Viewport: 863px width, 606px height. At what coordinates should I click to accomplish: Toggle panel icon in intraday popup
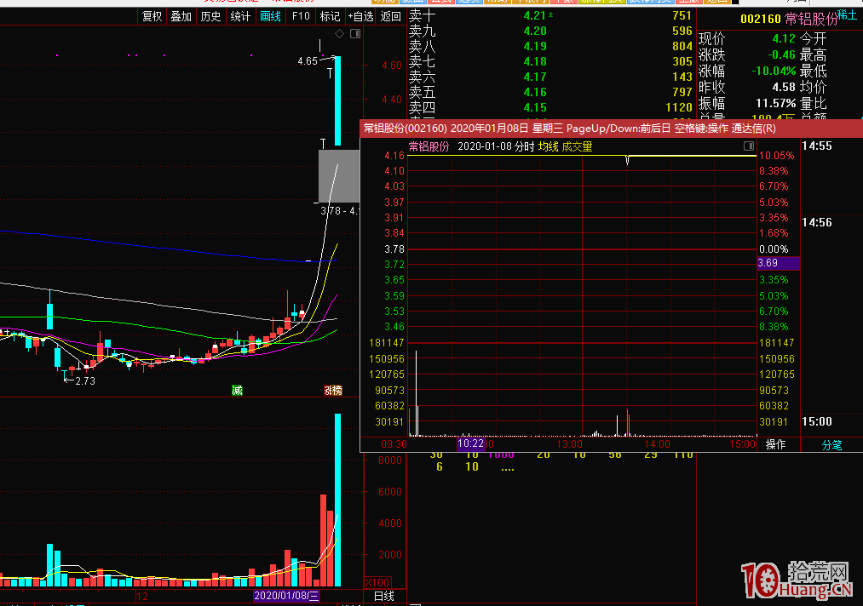coord(748,146)
